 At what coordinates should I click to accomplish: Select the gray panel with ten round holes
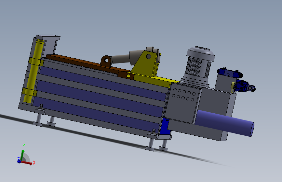(182, 103)
